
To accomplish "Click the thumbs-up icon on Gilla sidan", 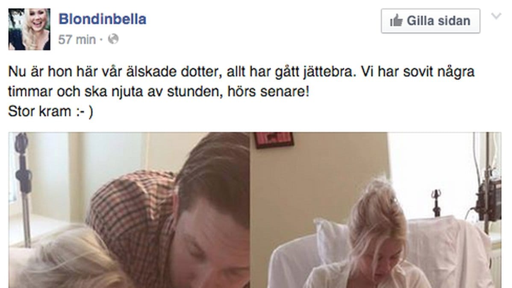I will 396,21.
